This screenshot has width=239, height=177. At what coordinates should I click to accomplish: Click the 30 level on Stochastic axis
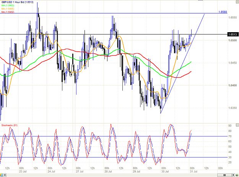[x=230, y=157]
